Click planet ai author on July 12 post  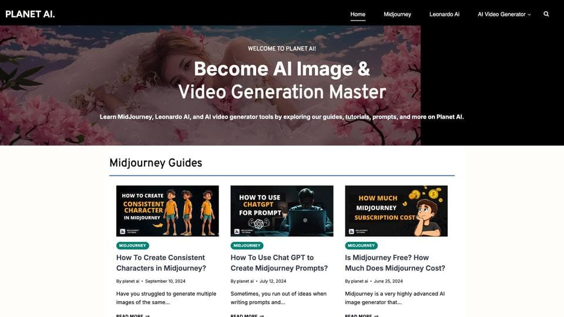coord(245,281)
